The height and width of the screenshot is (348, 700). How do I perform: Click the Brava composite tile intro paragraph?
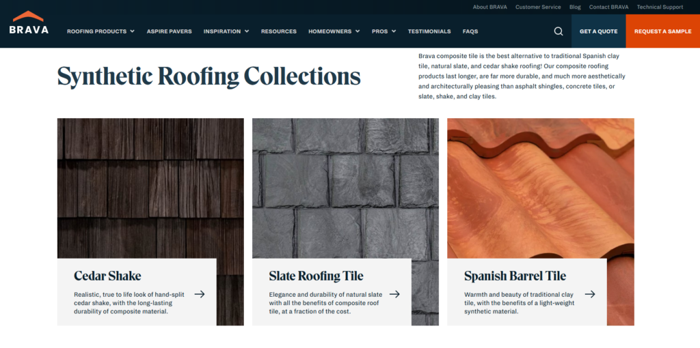pyautogui.click(x=522, y=76)
